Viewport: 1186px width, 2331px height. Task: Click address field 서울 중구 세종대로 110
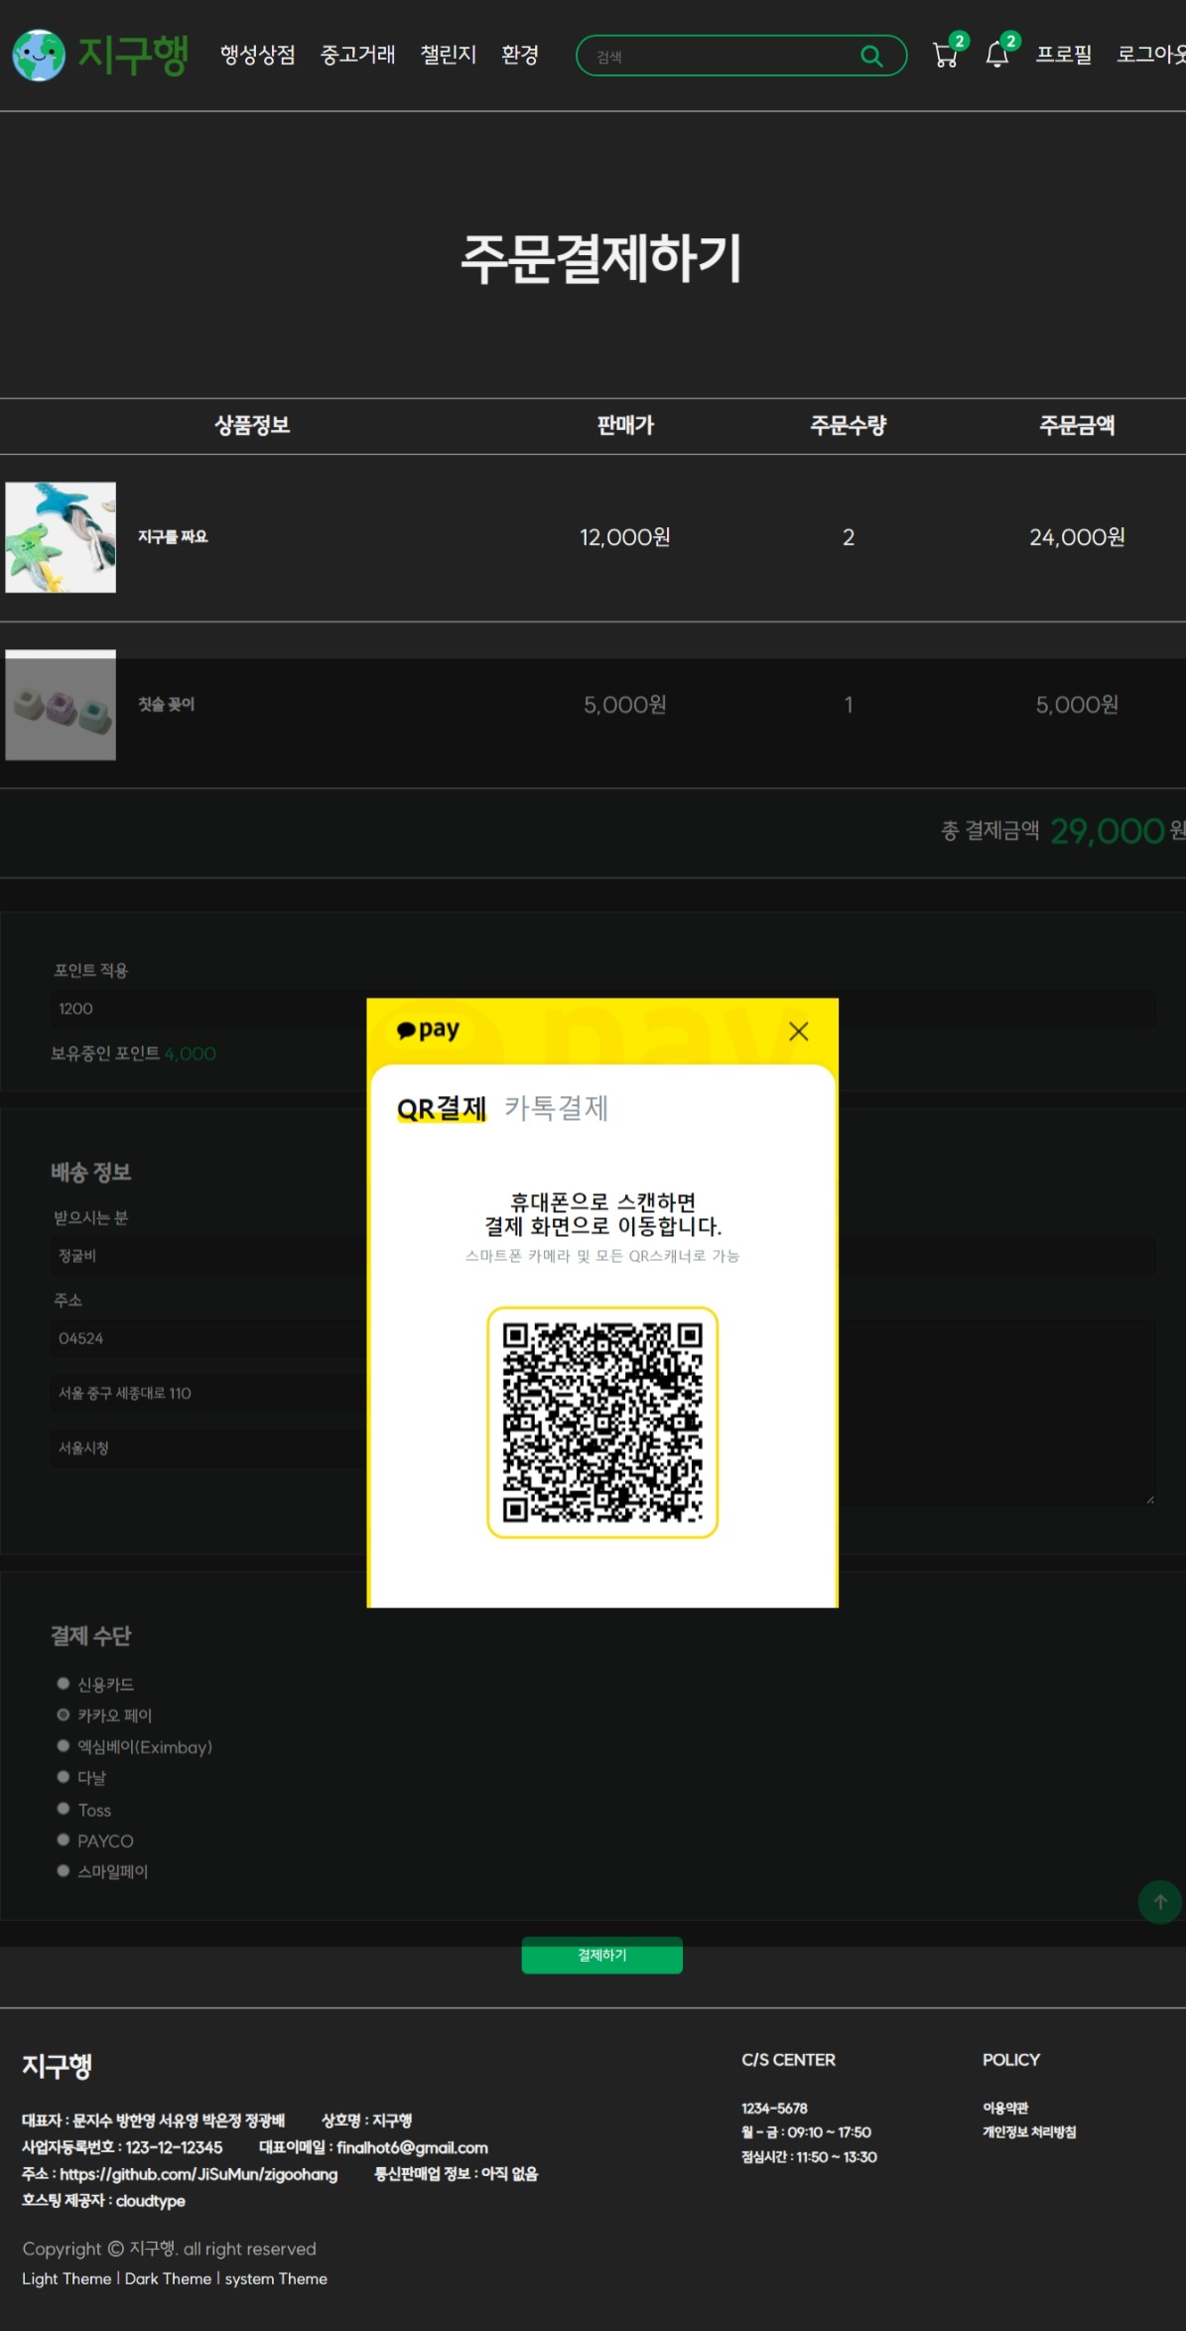208,1393
